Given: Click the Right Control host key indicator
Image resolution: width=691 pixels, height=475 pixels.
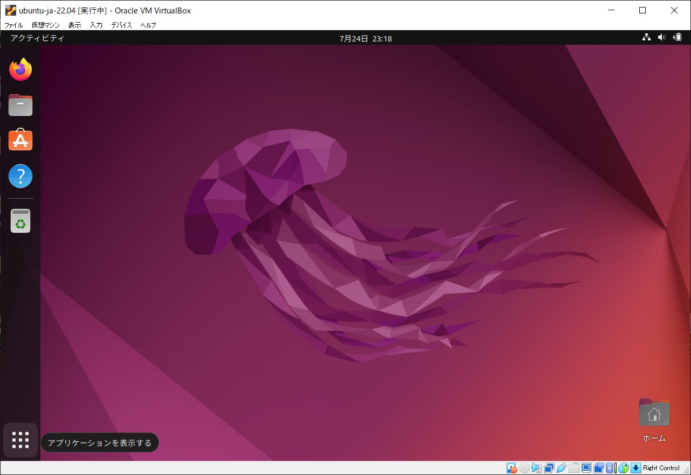Looking at the screenshot, I should (661, 468).
